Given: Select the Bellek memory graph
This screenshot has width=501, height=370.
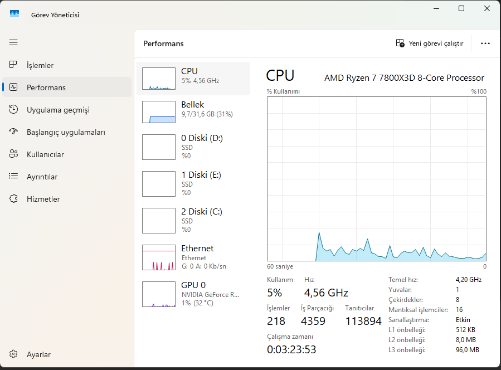Looking at the screenshot, I should coord(159,112).
